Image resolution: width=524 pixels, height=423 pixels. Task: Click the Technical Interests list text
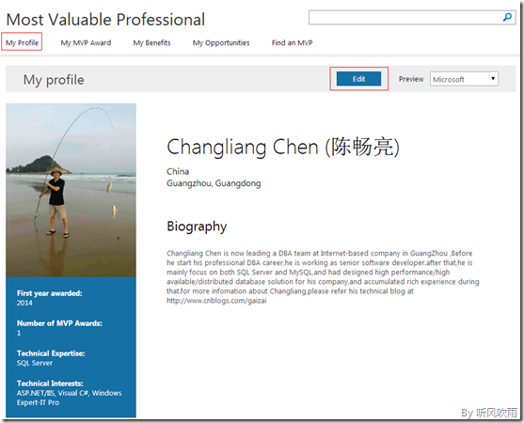pos(70,398)
